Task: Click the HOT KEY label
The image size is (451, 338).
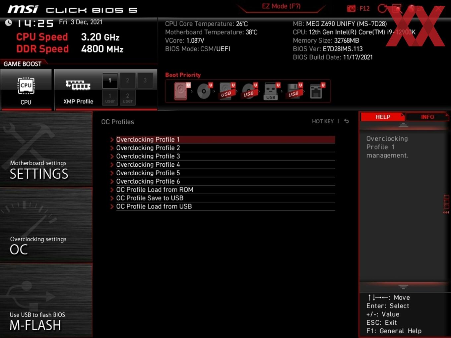Action: (323, 121)
